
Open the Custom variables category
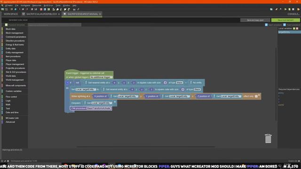(x=14, y=91)
